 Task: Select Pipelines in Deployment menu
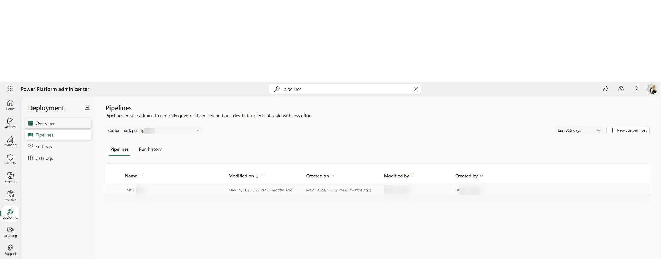pyautogui.click(x=58, y=135)
